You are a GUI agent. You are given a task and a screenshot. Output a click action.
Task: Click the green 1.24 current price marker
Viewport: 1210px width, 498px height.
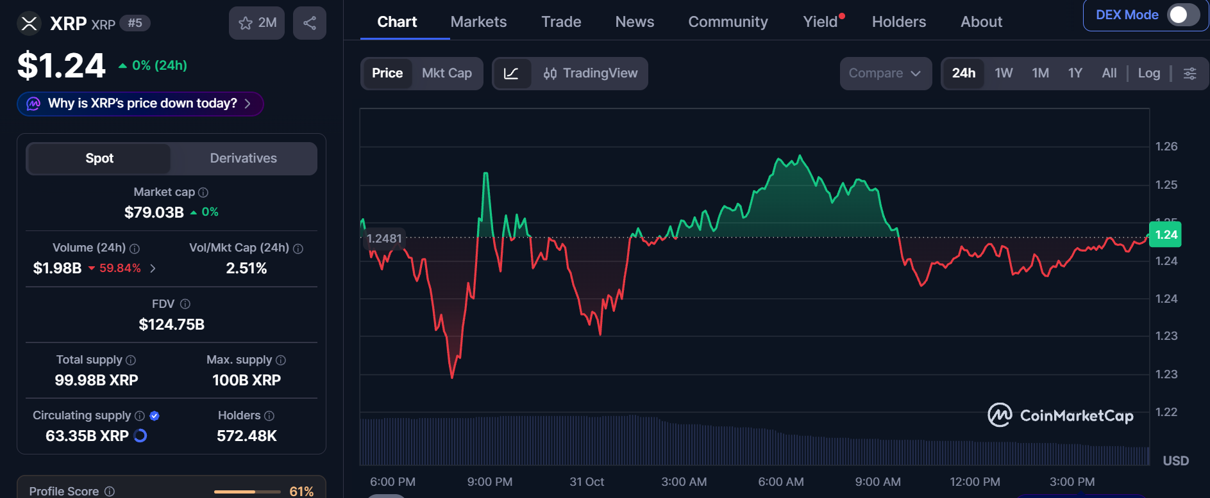[1166, 235]
